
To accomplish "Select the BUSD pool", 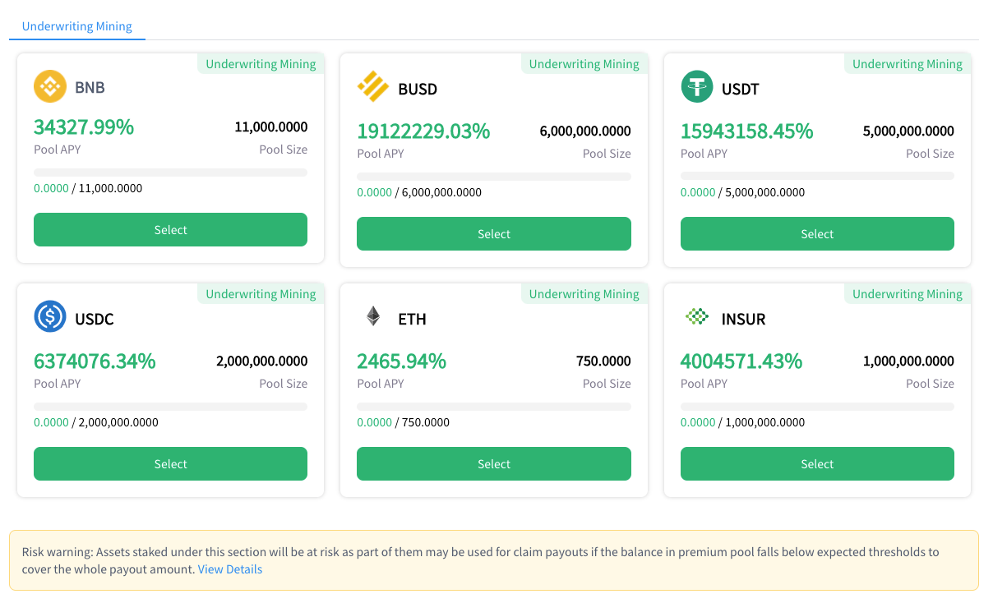I will point(494,234).
